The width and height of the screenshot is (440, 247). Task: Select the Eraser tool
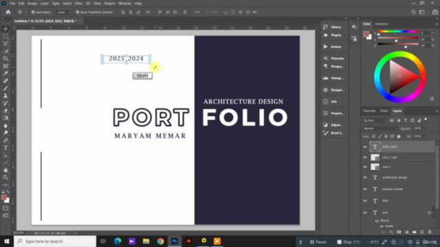tap(5, 110)
